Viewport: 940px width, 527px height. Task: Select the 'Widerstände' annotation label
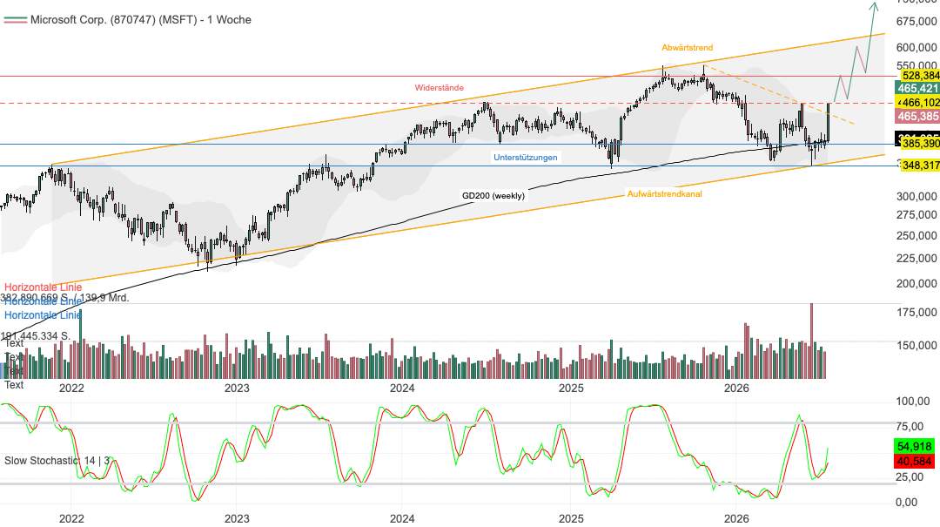(x=439, y=88)
